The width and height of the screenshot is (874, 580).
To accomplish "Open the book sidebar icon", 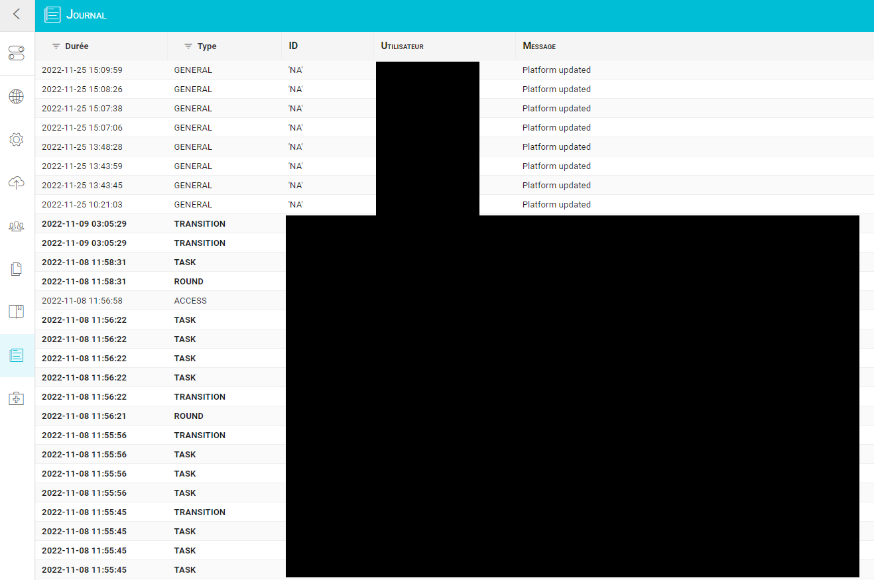I will pyautogui.click(x=17, y=312).
